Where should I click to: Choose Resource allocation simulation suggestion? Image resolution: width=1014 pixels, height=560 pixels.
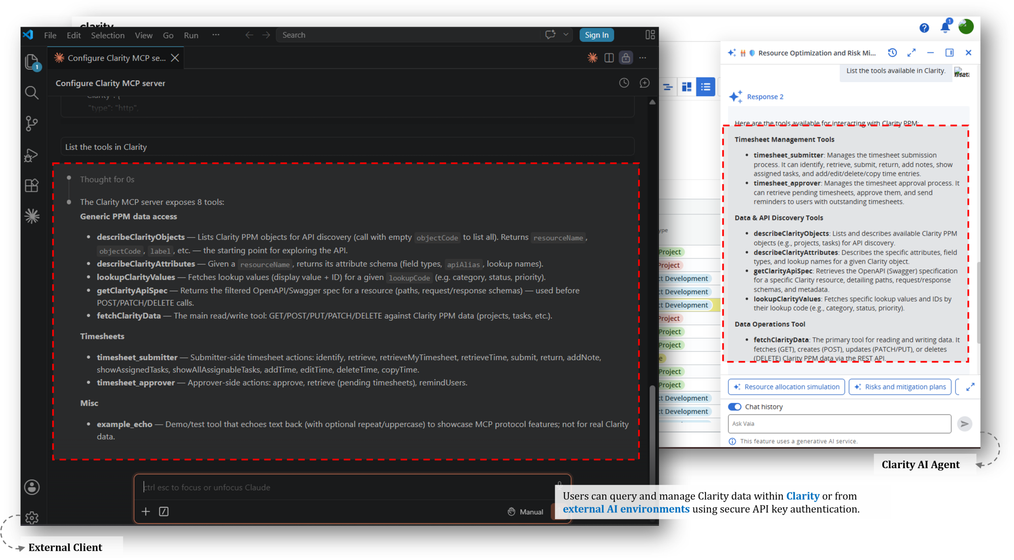point(786,387)
